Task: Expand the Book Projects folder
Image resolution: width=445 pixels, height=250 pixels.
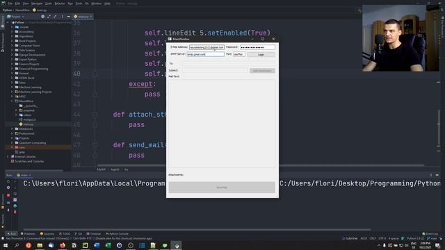Action: (12, 41)
